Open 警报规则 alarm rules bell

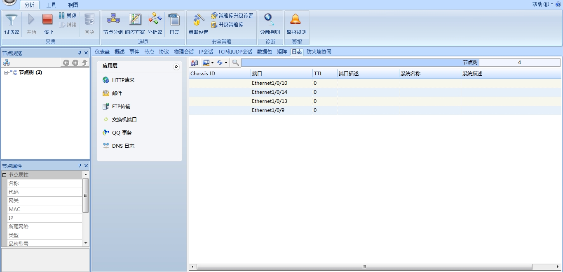(x=296, y=24)
